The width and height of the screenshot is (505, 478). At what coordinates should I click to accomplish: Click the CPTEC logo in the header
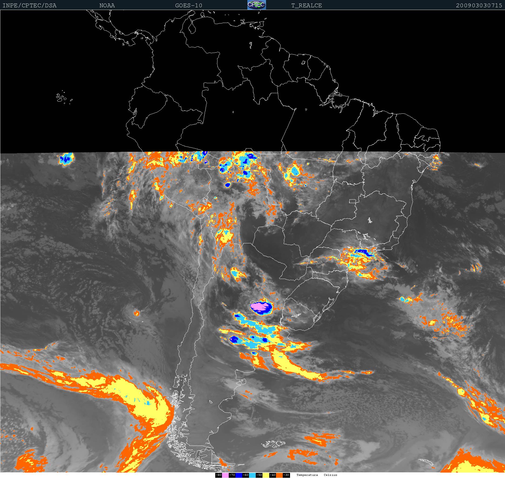[256, 5]
